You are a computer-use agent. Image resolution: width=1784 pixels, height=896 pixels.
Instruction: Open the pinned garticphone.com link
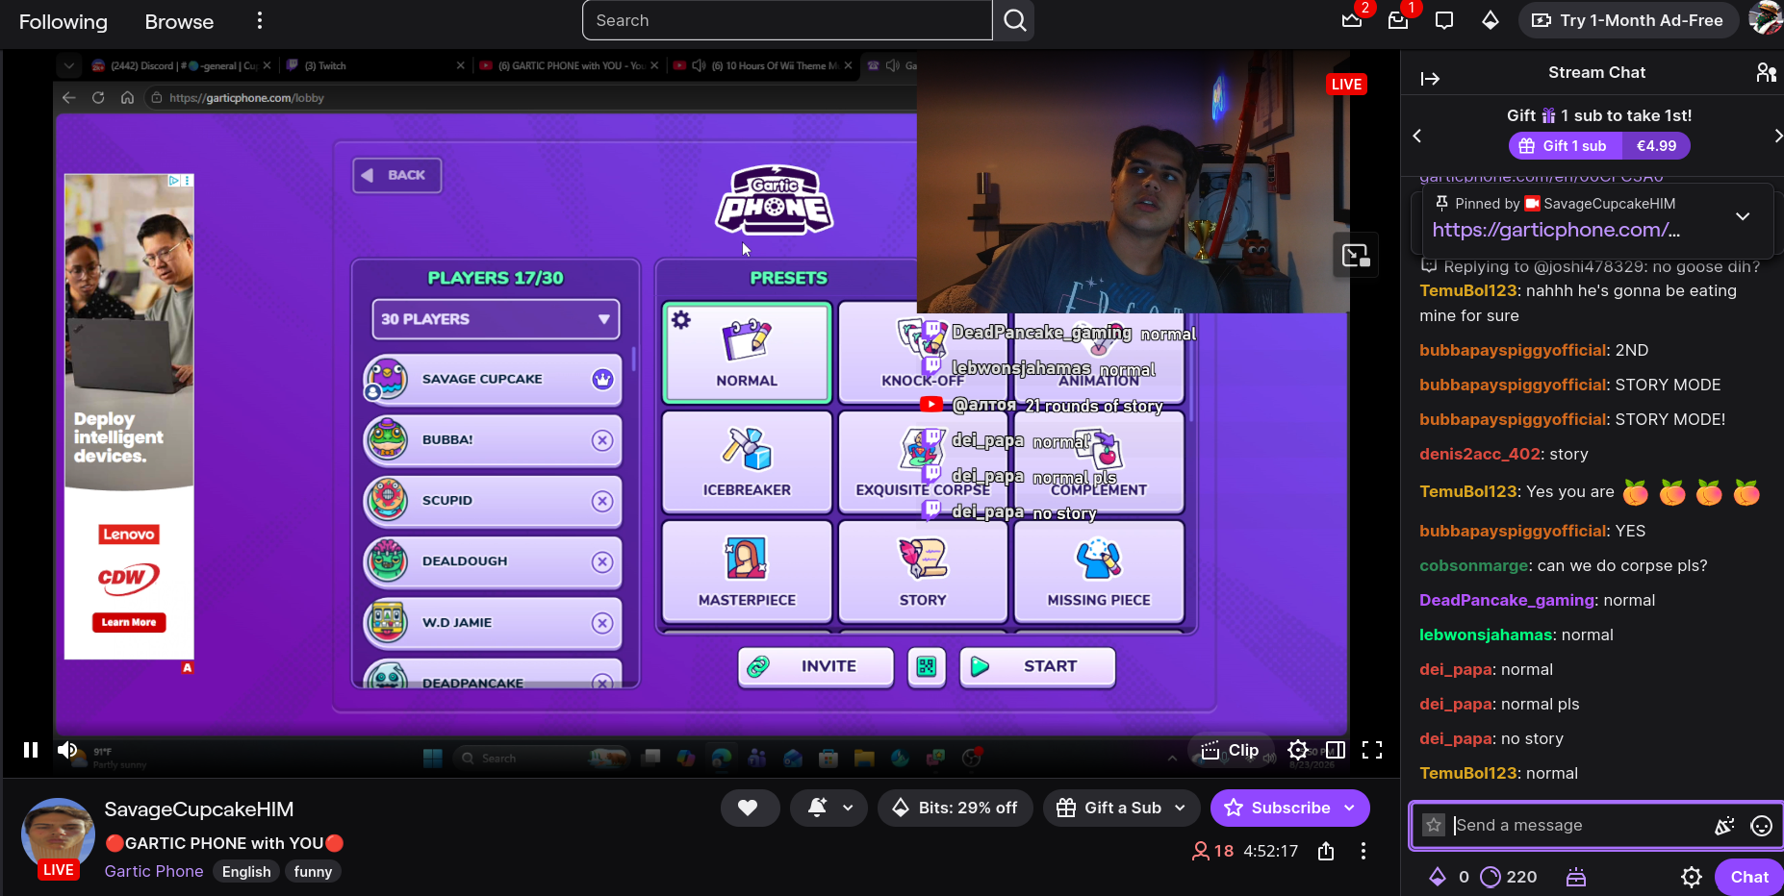pyautogui.click(x=1556, y=230)
